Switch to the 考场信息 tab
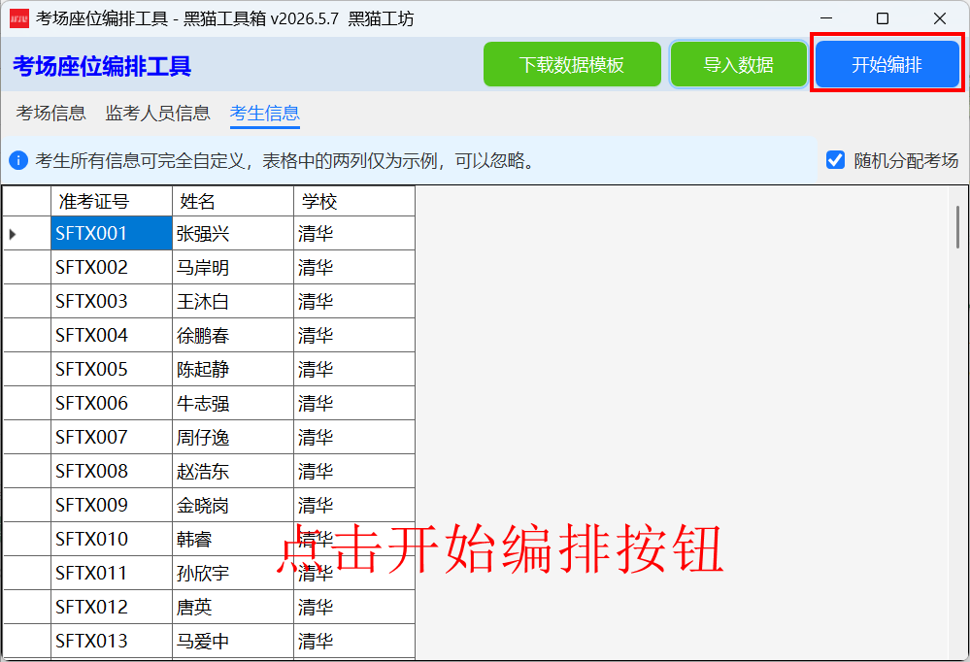The width and height of the screenshot is (970, 662). [50, 114]
